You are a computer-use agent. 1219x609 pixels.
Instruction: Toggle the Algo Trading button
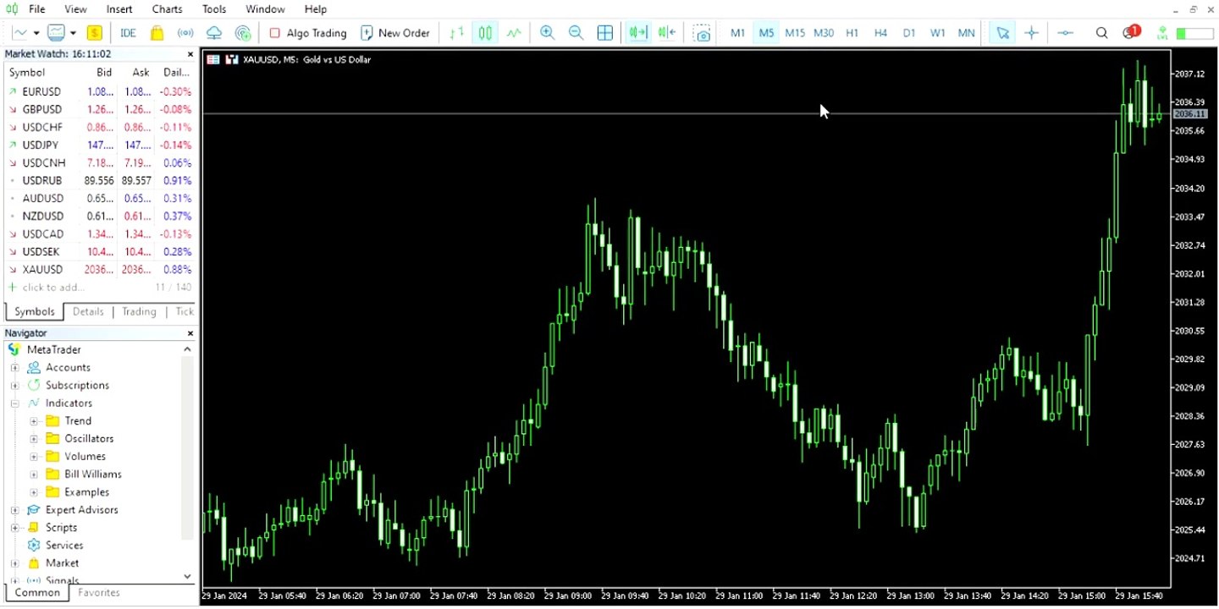pyautogui.click(x=308, y=33)
